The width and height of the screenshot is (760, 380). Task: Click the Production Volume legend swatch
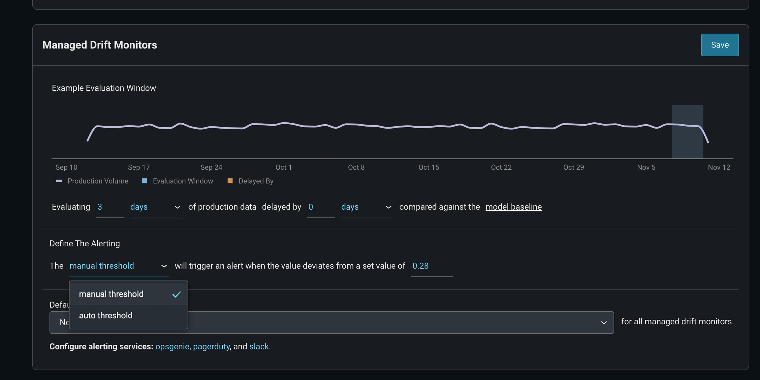59,181
